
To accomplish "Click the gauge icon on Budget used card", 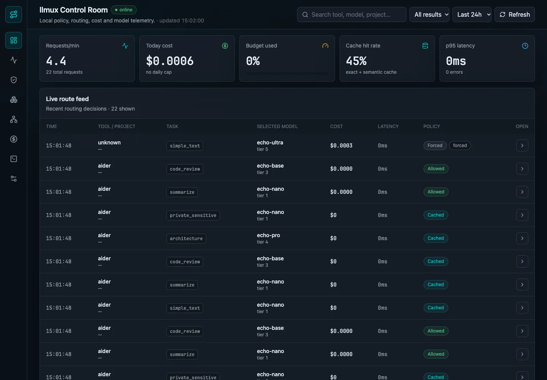I will coord(325,46).
